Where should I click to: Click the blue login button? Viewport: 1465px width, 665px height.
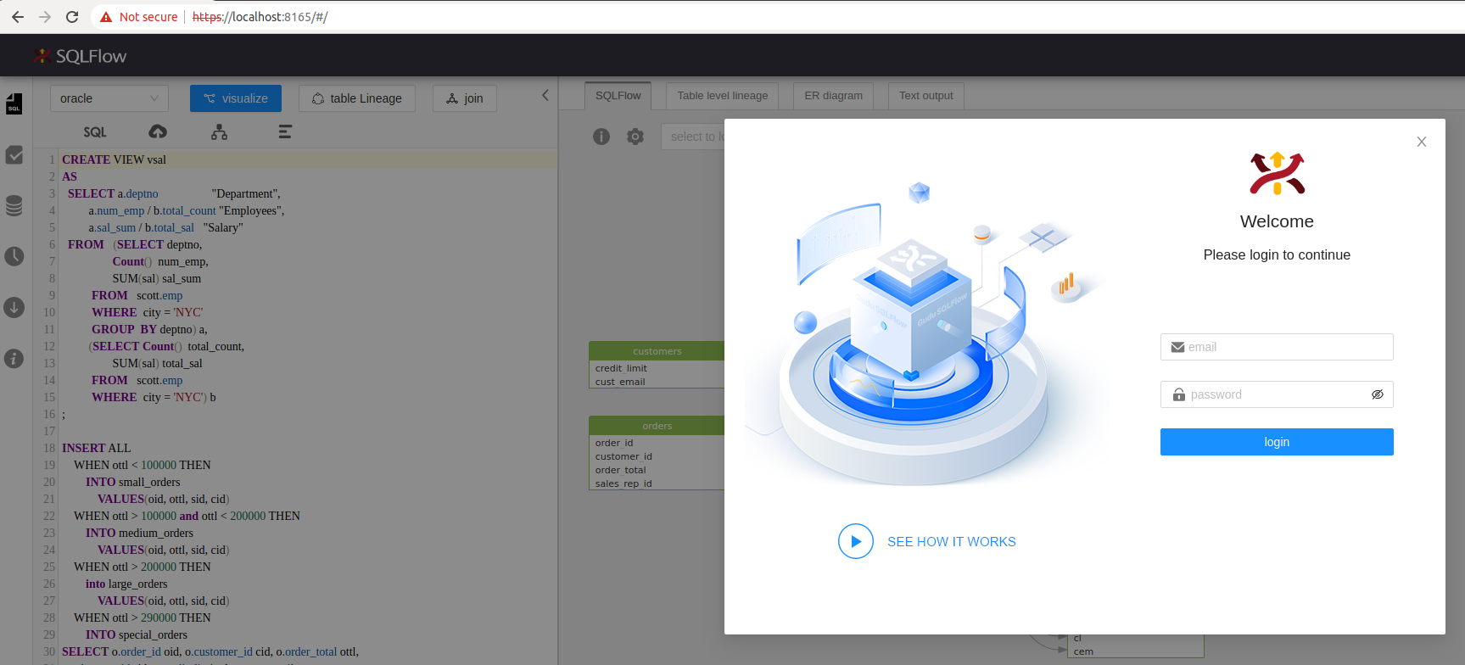[1277, 442]
